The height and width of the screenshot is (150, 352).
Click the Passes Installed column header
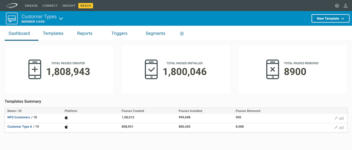point(190,111)
